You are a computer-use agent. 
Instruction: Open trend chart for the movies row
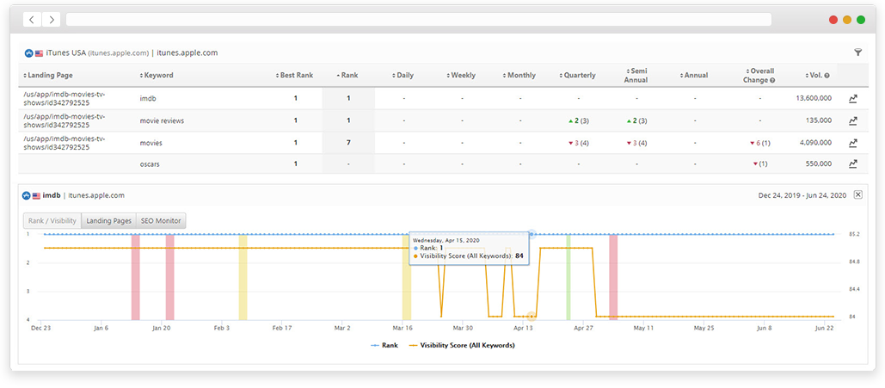pos(852,143)
